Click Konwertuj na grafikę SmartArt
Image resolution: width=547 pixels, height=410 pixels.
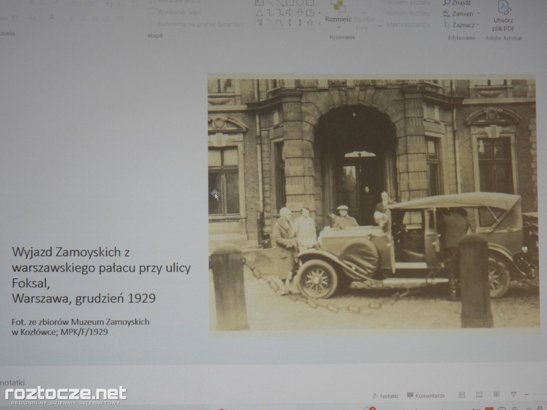(x=197, y=25)
